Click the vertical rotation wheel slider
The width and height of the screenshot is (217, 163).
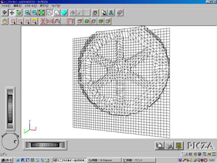[10, 109]
